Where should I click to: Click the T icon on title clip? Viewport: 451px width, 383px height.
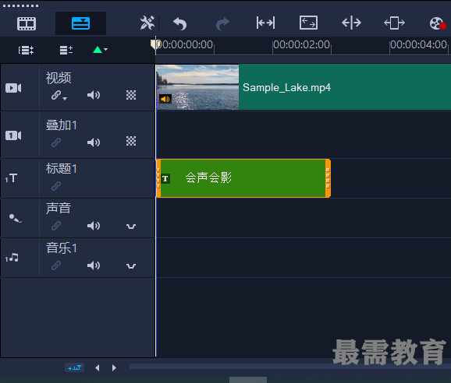[x=165, y=179]
